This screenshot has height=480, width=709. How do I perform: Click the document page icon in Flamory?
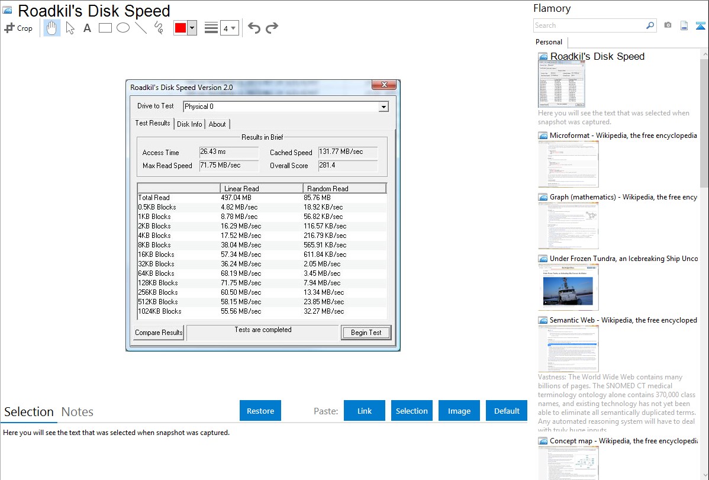684,25
